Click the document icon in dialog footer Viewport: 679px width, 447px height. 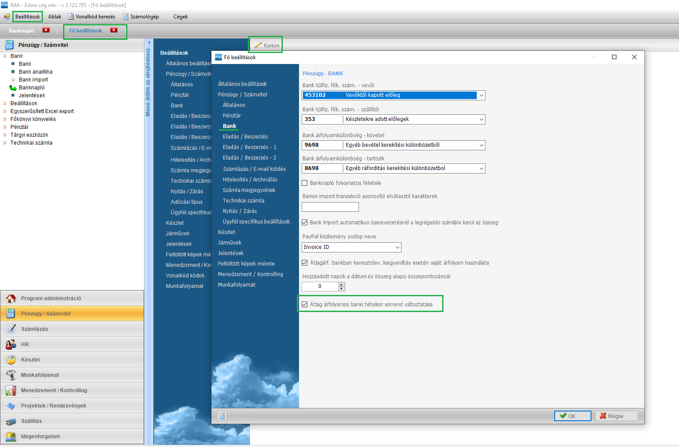coord(222,416)
